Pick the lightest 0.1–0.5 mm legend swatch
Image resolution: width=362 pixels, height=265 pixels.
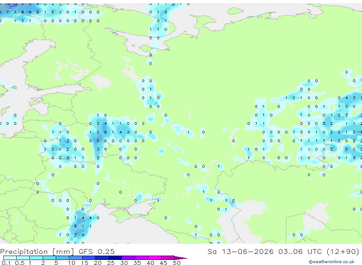click(x=10, y=258)
